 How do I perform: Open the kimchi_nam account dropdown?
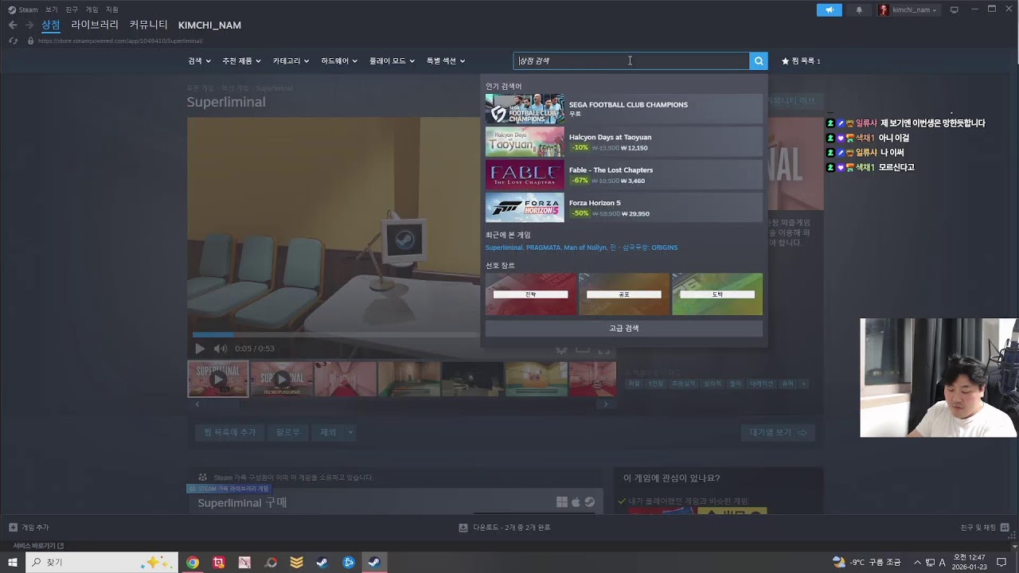908,10
